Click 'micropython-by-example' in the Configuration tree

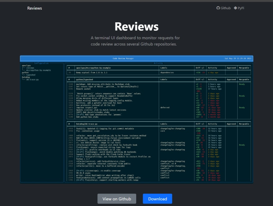click(x=38, y=70)
